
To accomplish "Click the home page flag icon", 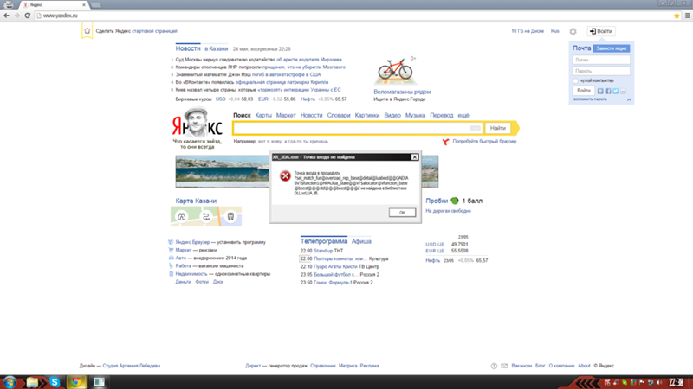I will pos(87,31).
